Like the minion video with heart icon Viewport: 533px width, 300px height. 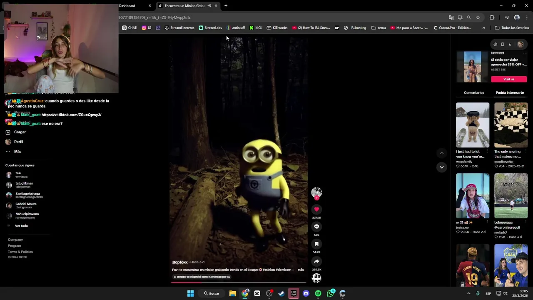click(x=316, y=209)
